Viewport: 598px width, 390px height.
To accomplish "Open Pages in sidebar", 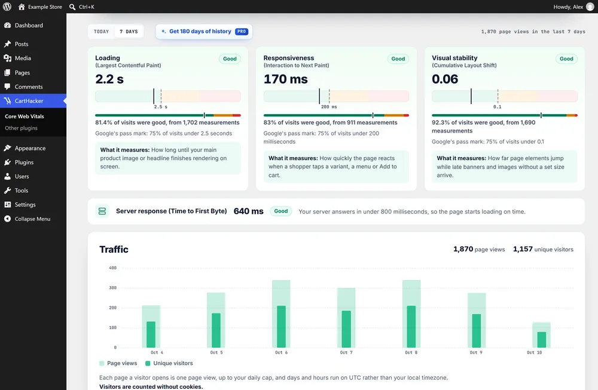I will tap(33, 72).
